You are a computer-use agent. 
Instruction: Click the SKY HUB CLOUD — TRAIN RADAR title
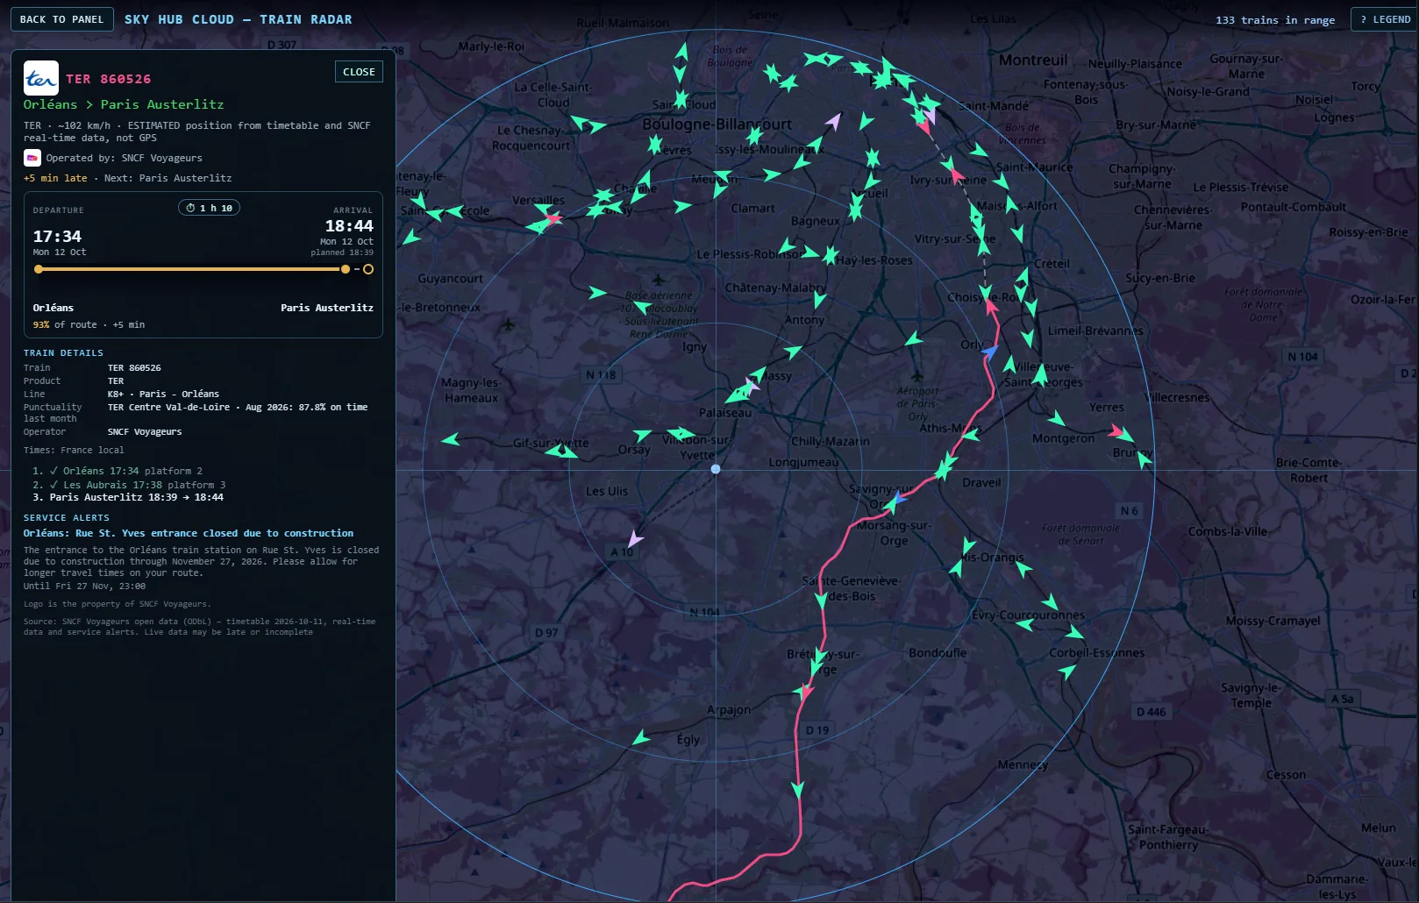pyautogui.click(x=239, y=19)
